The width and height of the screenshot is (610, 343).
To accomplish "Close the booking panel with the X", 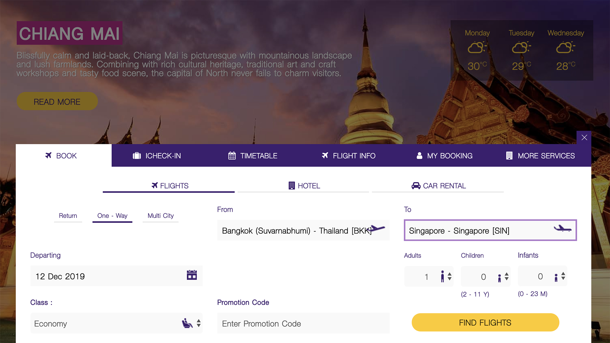I will pos(584,138).
